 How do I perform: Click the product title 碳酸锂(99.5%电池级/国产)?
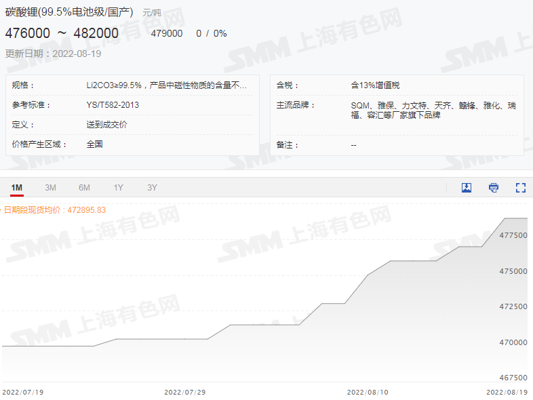coord(69,12)
